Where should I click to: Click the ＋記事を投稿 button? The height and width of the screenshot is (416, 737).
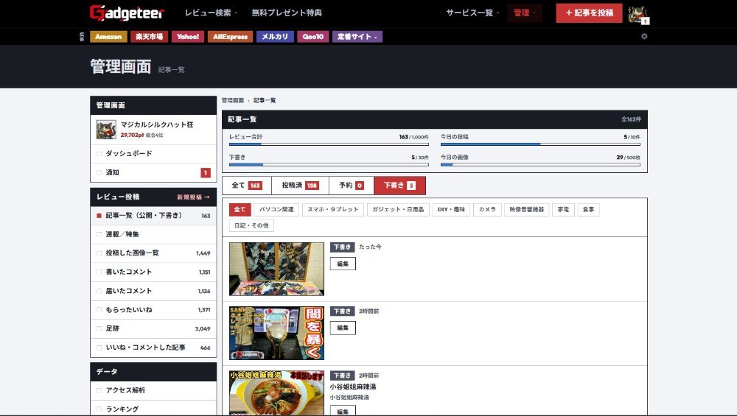(589, 13)
